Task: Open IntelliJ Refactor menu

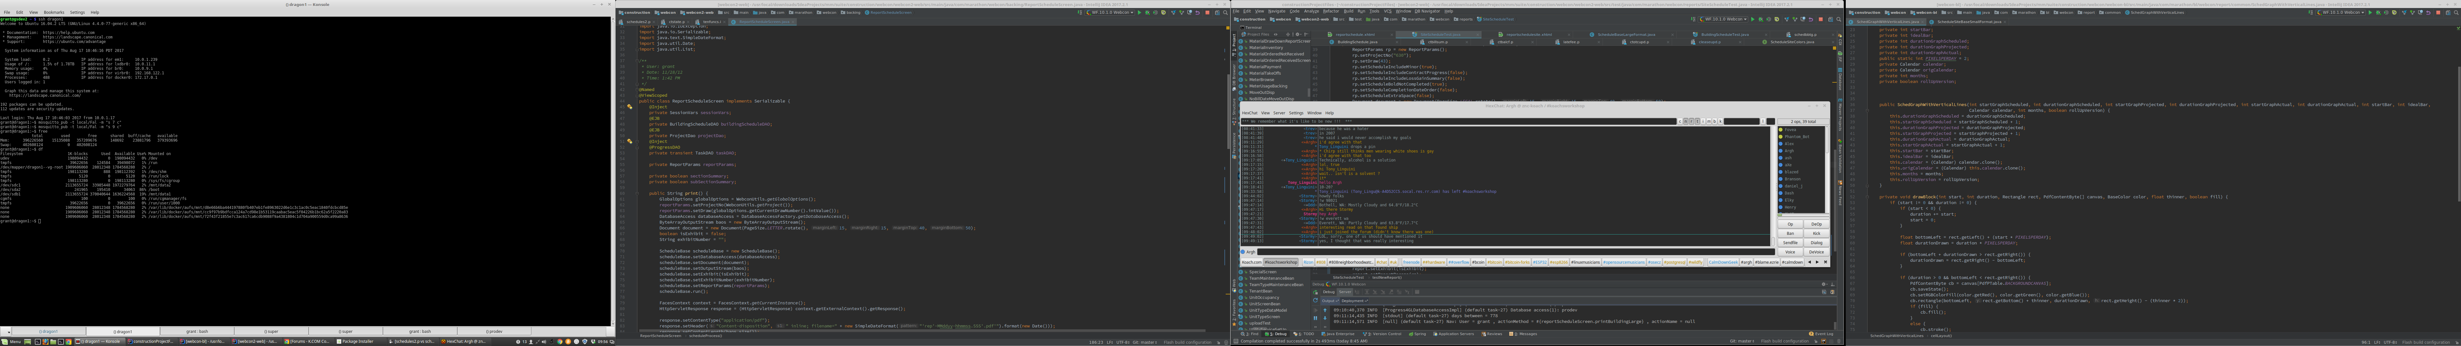Action: click(x=1331, y=12)
